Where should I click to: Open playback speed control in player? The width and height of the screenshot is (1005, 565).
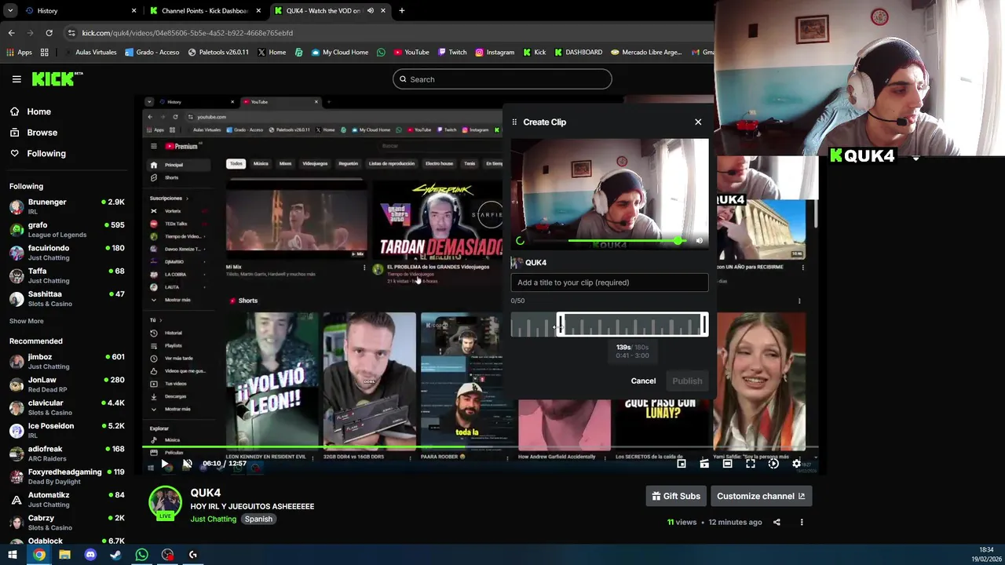(x=773, y=464)
